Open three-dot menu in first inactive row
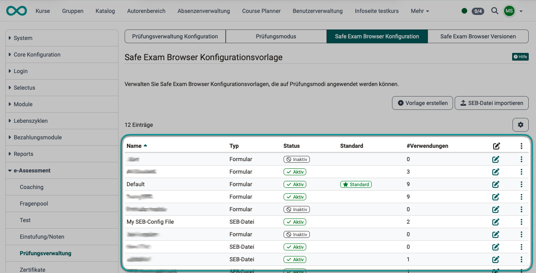Image resolution: width=536 pixels, height=273 pixels. pyautogui.click(x=521, y=160)
